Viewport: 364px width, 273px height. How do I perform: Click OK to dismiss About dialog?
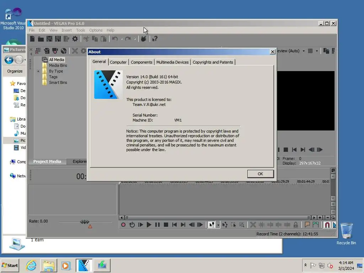tap(260, 174)
